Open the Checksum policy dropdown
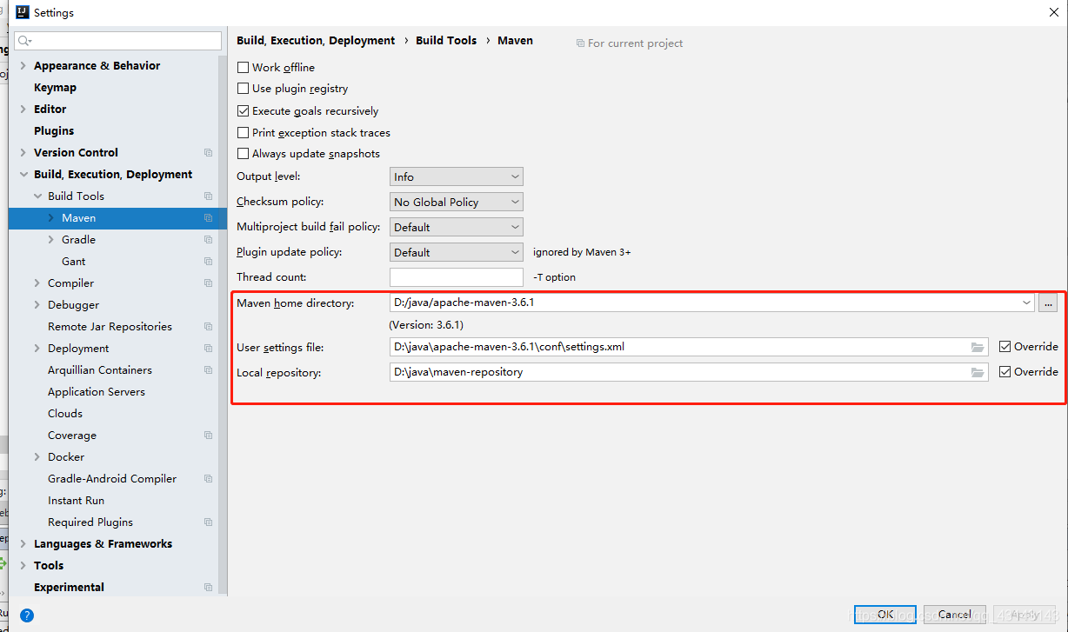1068x632 pixels. [457, 202]
